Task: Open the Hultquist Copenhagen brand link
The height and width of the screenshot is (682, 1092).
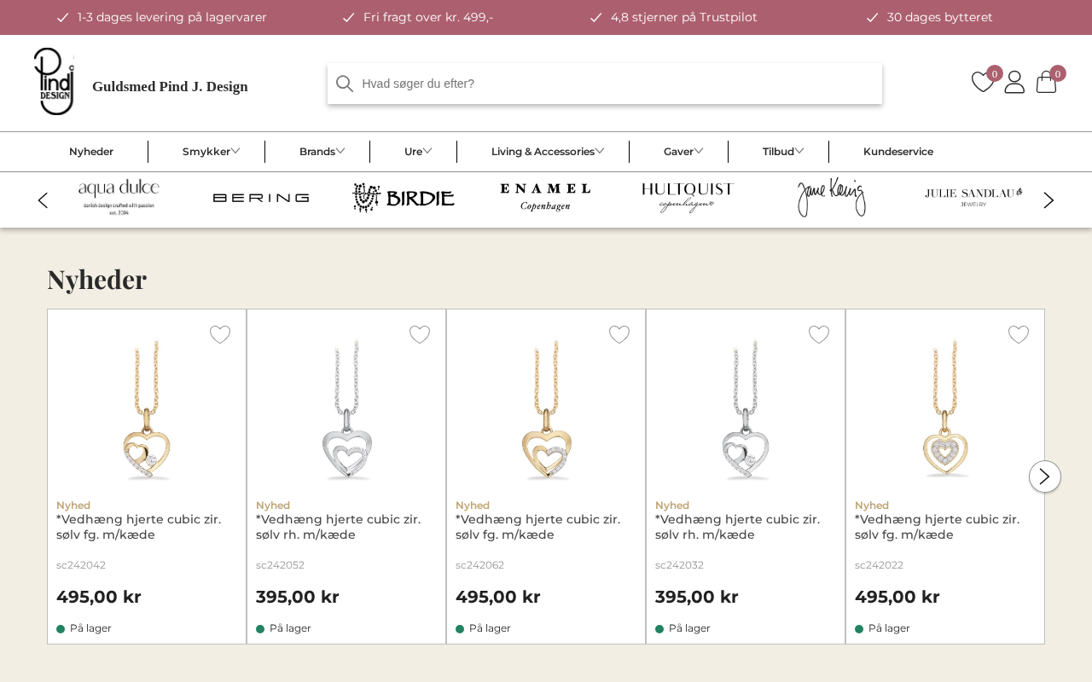Action: pyautogui.click(x=687, y=198)
